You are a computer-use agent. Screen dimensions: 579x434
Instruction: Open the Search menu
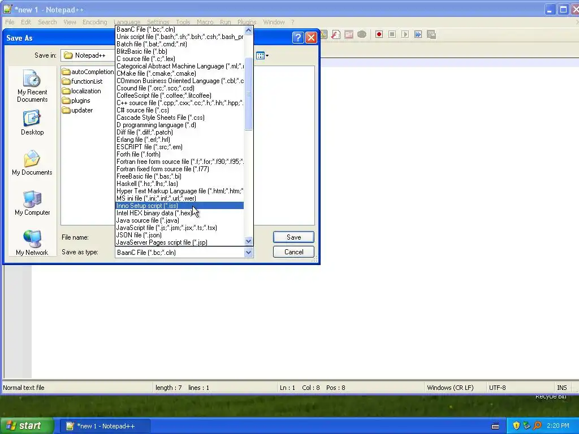click(47, 22)
